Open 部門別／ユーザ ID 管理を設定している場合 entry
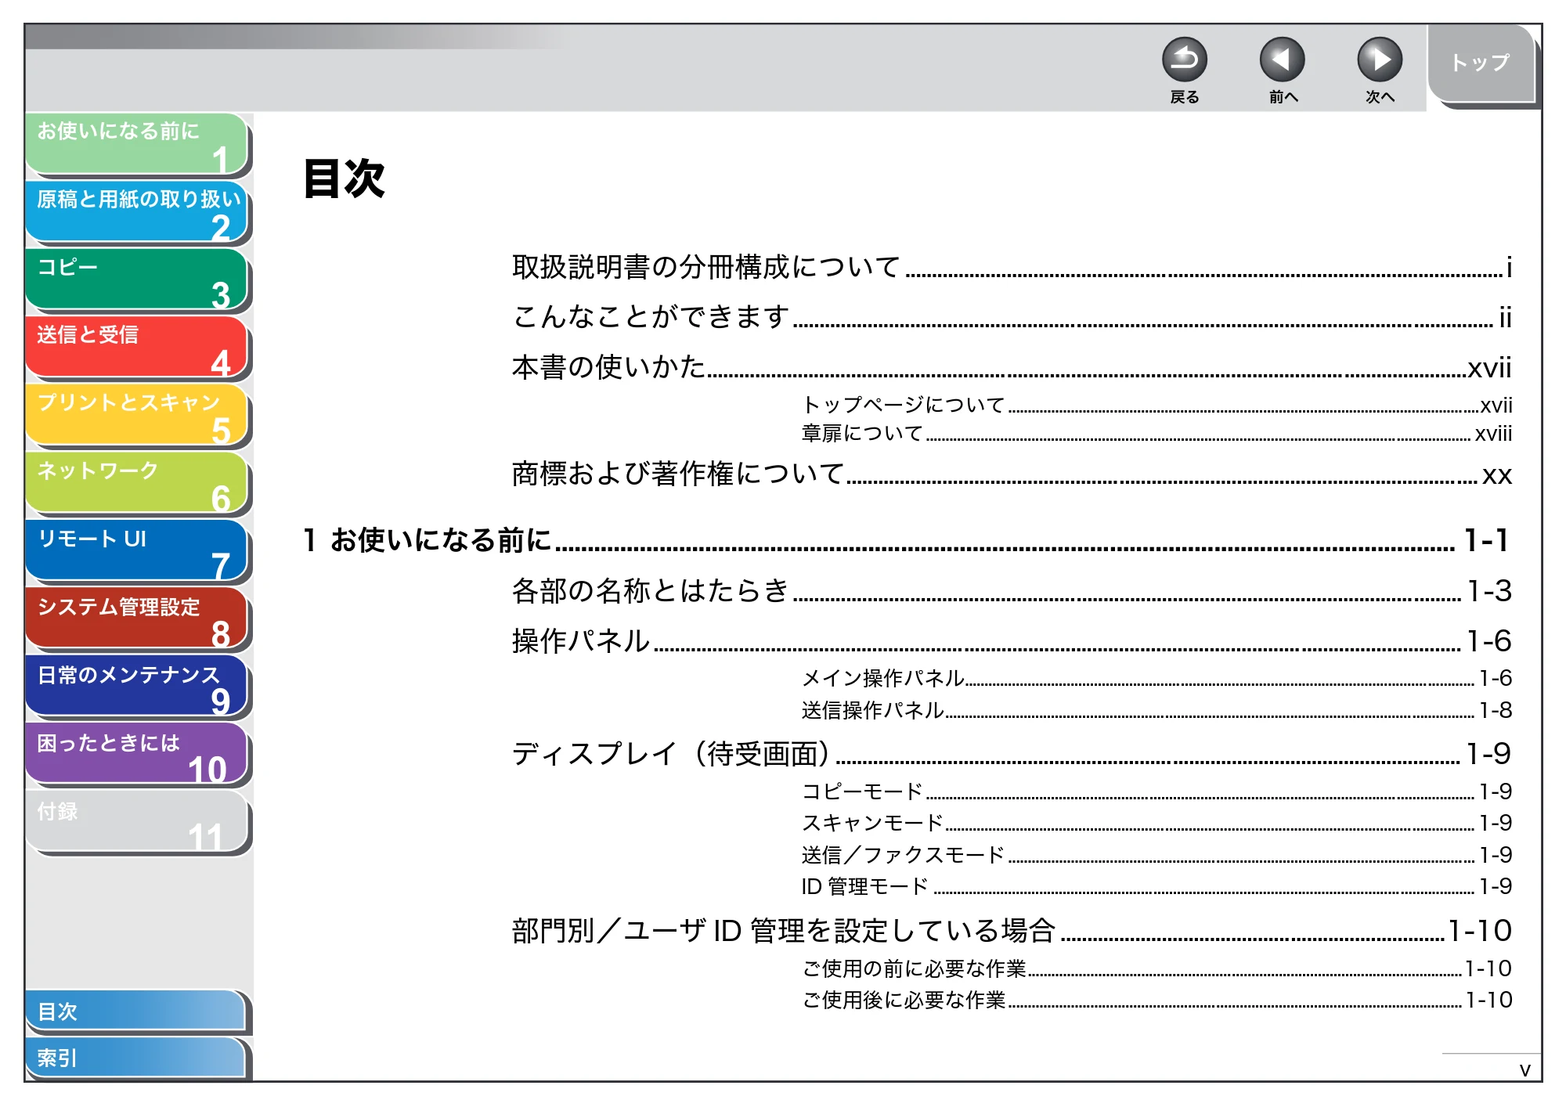Viewport: 1566px width, 1107px height. [1012, 931]
